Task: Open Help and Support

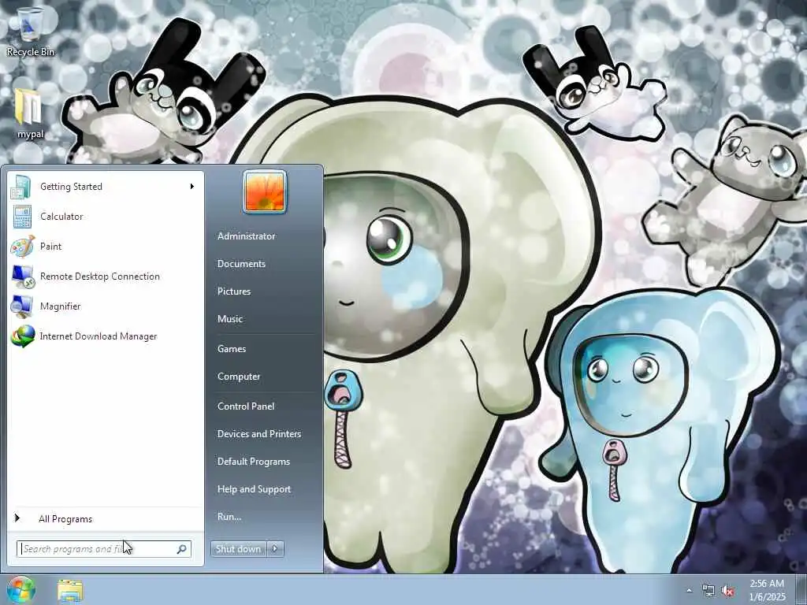Action: click(255, 489)
